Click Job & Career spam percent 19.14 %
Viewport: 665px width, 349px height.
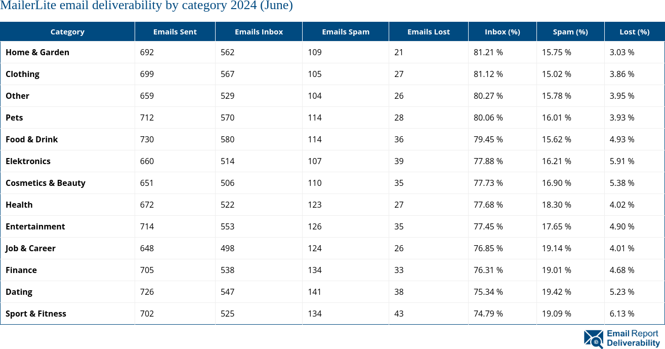click(557, 248)
